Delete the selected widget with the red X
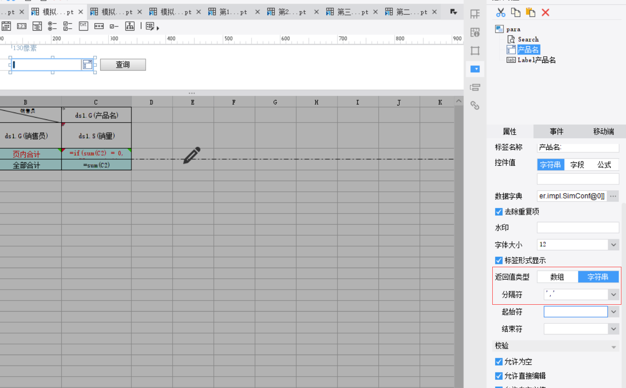 (x=545, y=13)
